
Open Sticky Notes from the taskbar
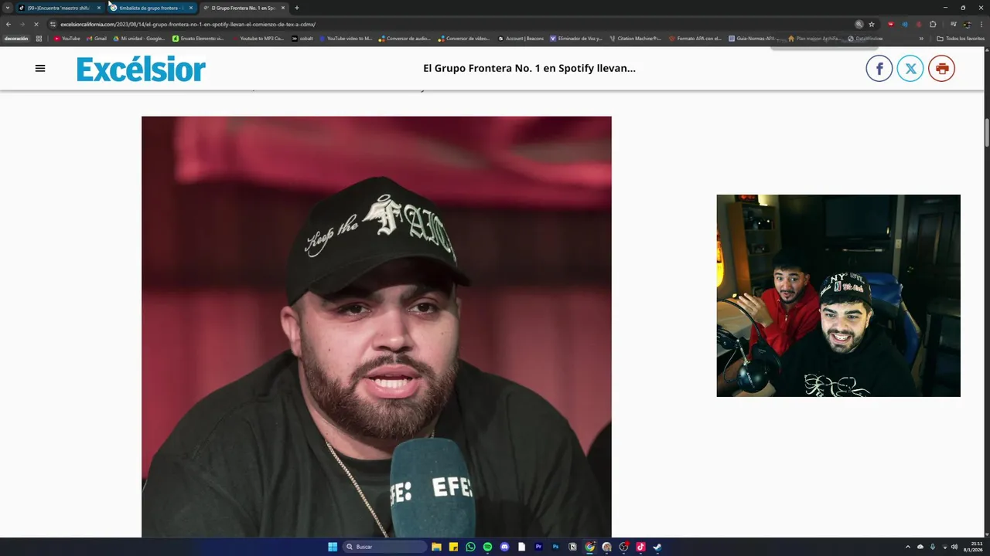[x=453, y=547]
